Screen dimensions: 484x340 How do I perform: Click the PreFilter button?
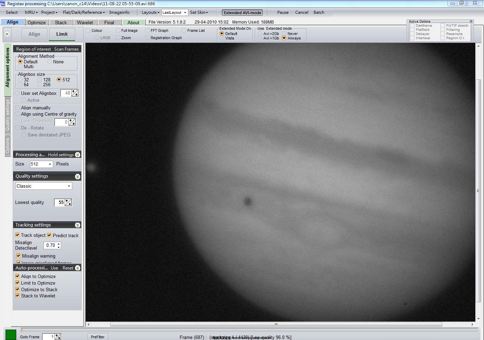point(97,337)
